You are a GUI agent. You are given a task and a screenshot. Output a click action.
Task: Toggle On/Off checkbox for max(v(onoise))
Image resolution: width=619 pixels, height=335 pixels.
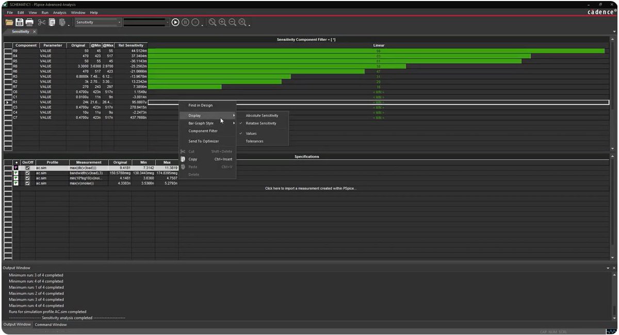(27, 183)
